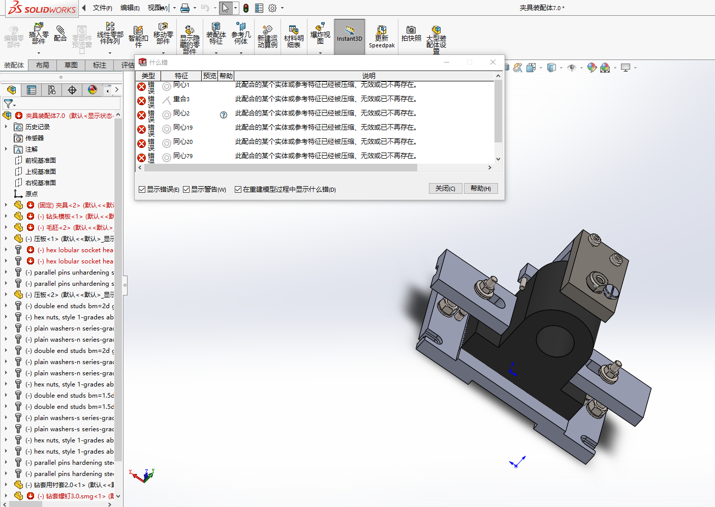Click 更新 Speedpak icon
Image resolution: width=715 pixels, height=507 pixels.
click(x=382, y=37)
